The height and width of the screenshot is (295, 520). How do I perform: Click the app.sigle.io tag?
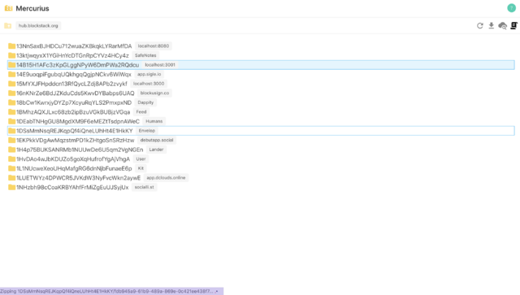(x=149, y=74)
